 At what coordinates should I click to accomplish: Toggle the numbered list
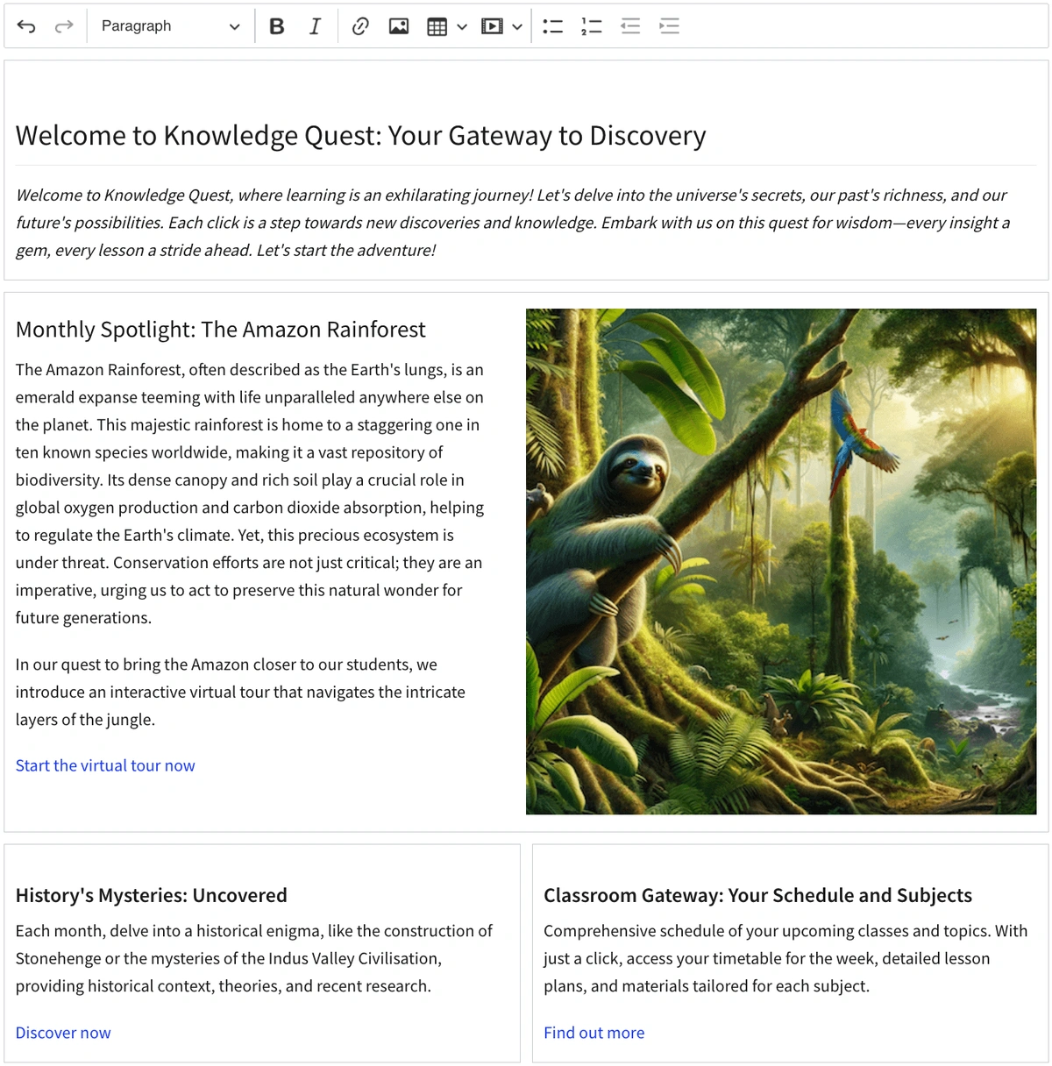coord(592,26)
